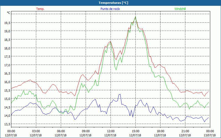Screen dimensions: 221x138
Task: Click the 15,5 y-axis value
Action: point(7,91)
